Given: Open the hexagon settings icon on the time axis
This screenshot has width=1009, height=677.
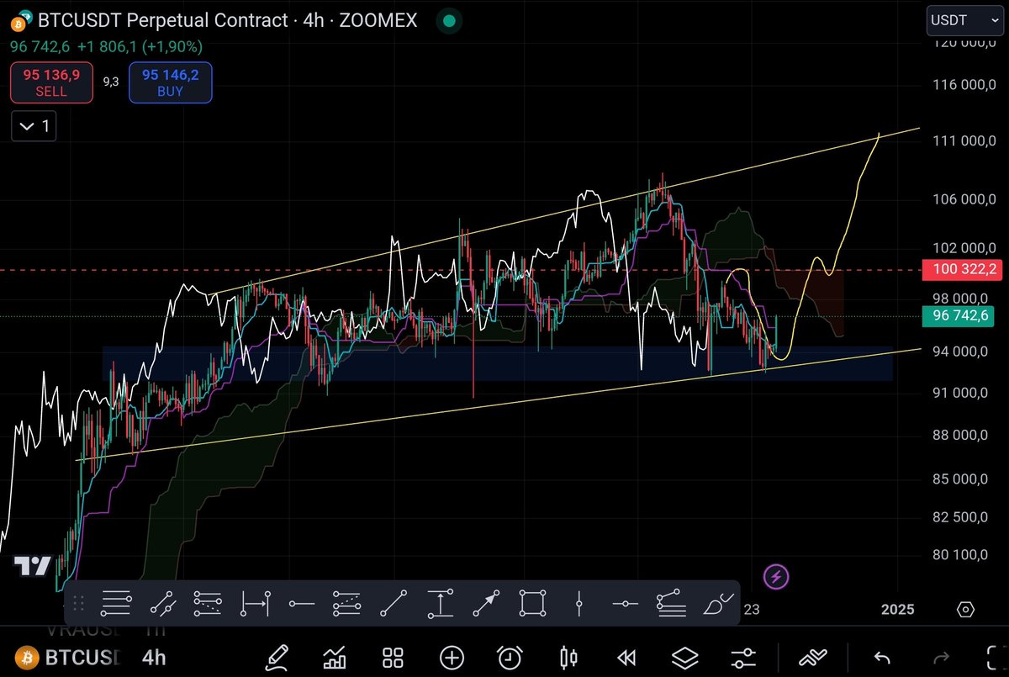Looking at the screenshot, I should (x=965, y=610).
